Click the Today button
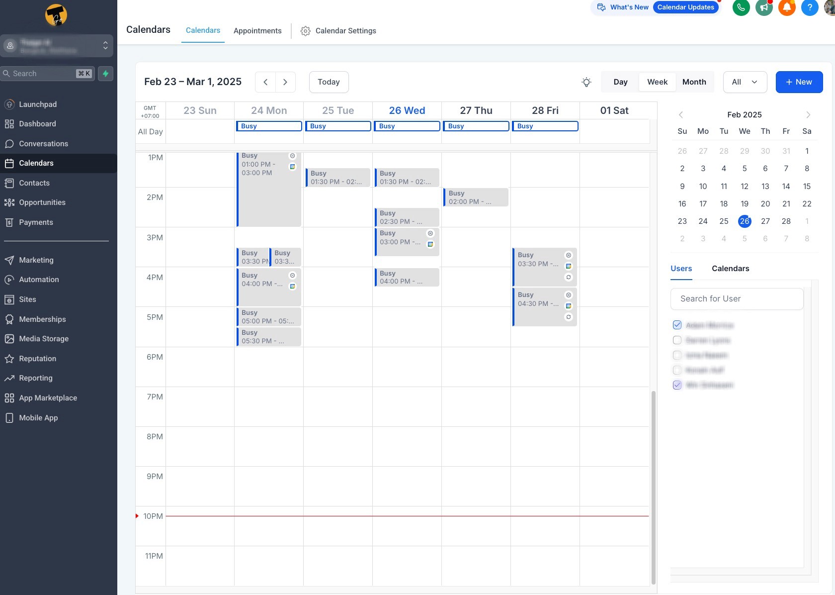Viewport: 835px width, 595px height. 329,82
